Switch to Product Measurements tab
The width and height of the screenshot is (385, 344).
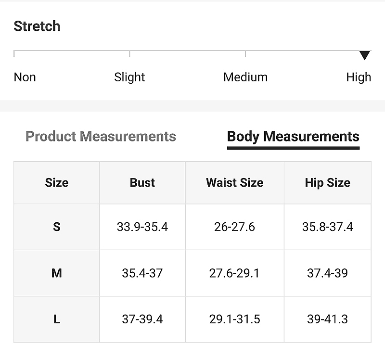pos(101,136)
